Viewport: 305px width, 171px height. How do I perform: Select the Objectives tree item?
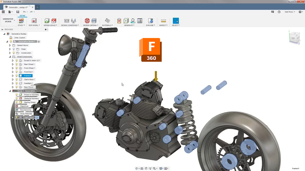(x=24, y=106)
